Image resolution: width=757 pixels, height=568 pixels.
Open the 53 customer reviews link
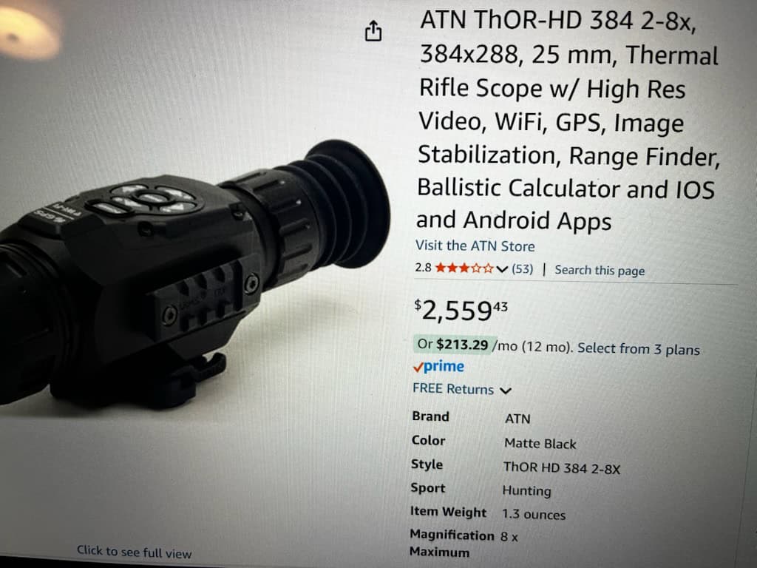(x=523, y=269)
